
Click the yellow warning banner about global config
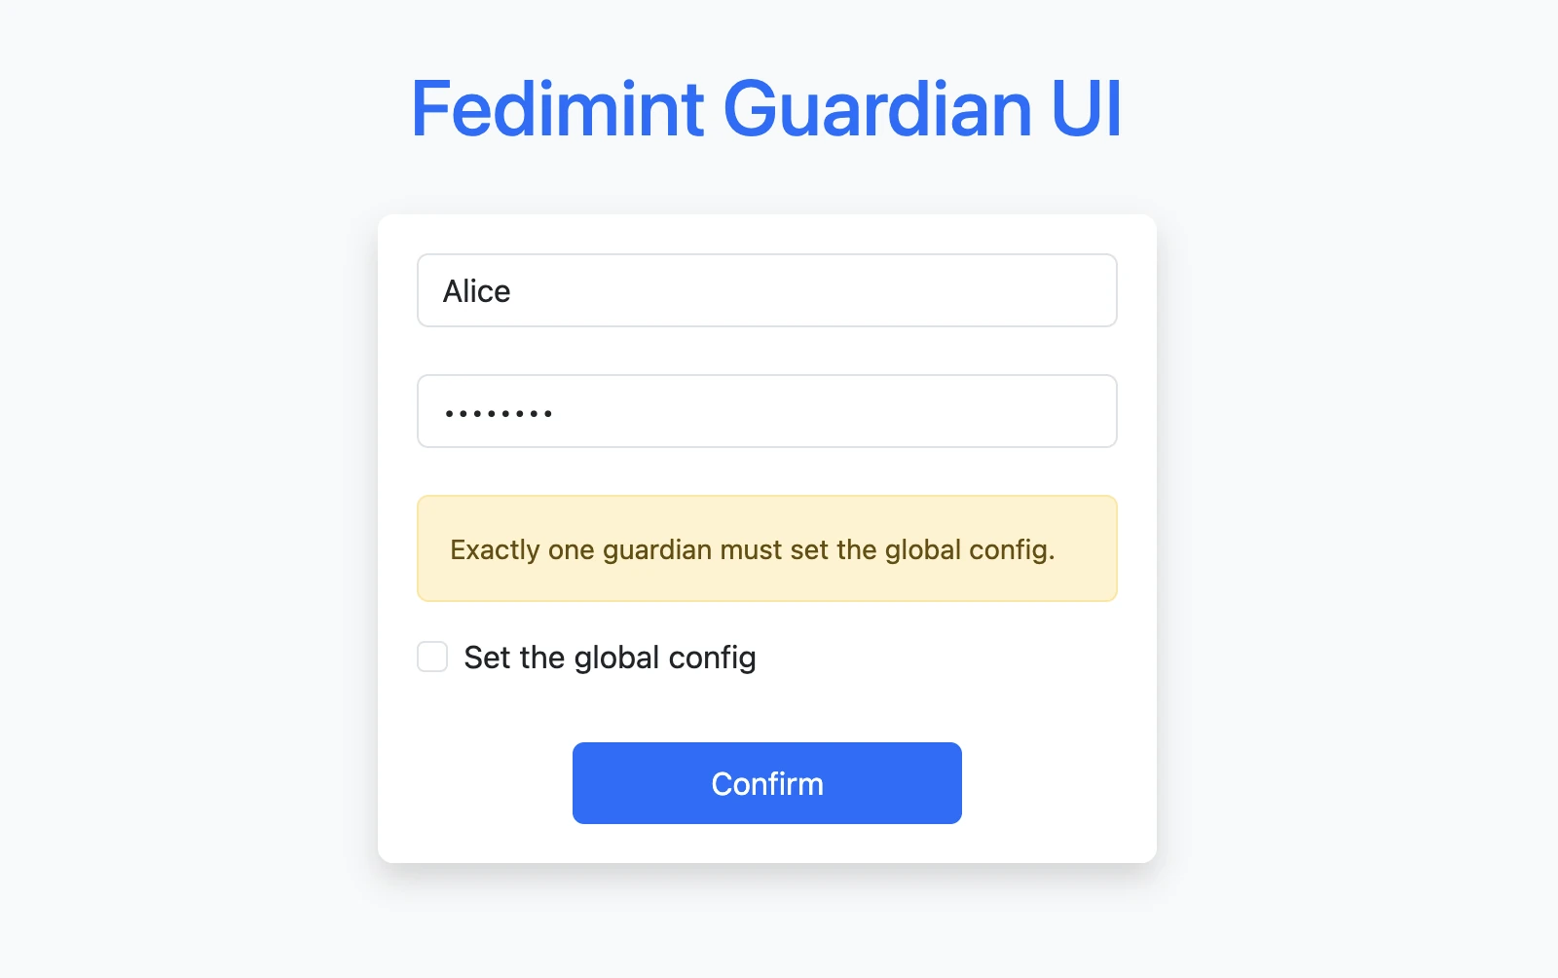click(766, 548)
